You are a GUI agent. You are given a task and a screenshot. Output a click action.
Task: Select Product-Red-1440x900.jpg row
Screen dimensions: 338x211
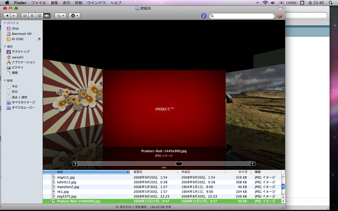162,201
